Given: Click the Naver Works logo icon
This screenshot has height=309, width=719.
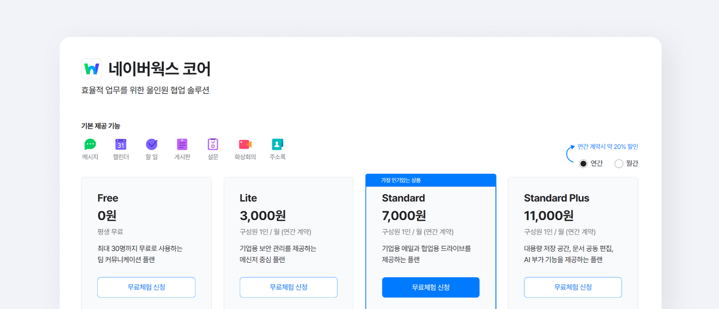Looking at the screenshot, I should (92, 68).
